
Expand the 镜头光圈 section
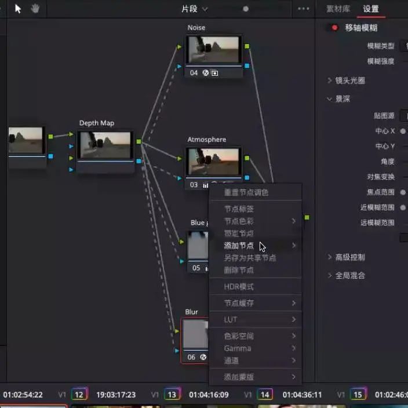[346, 81]
